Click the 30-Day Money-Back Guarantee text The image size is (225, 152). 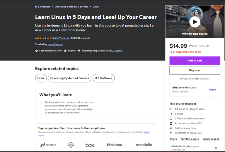click(195, 79)
